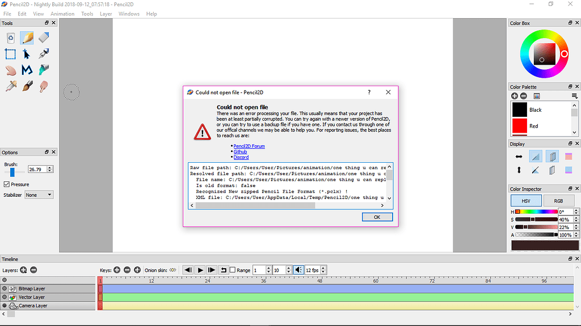Play the animation
Screen dimensions: 581x326
200,270
